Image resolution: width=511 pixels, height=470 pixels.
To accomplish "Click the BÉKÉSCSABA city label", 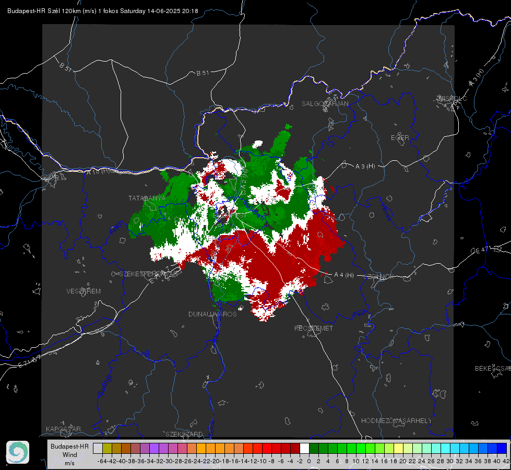I will [493, 369].
